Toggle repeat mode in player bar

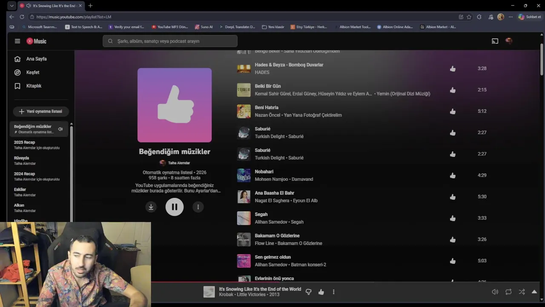point(508,292)
